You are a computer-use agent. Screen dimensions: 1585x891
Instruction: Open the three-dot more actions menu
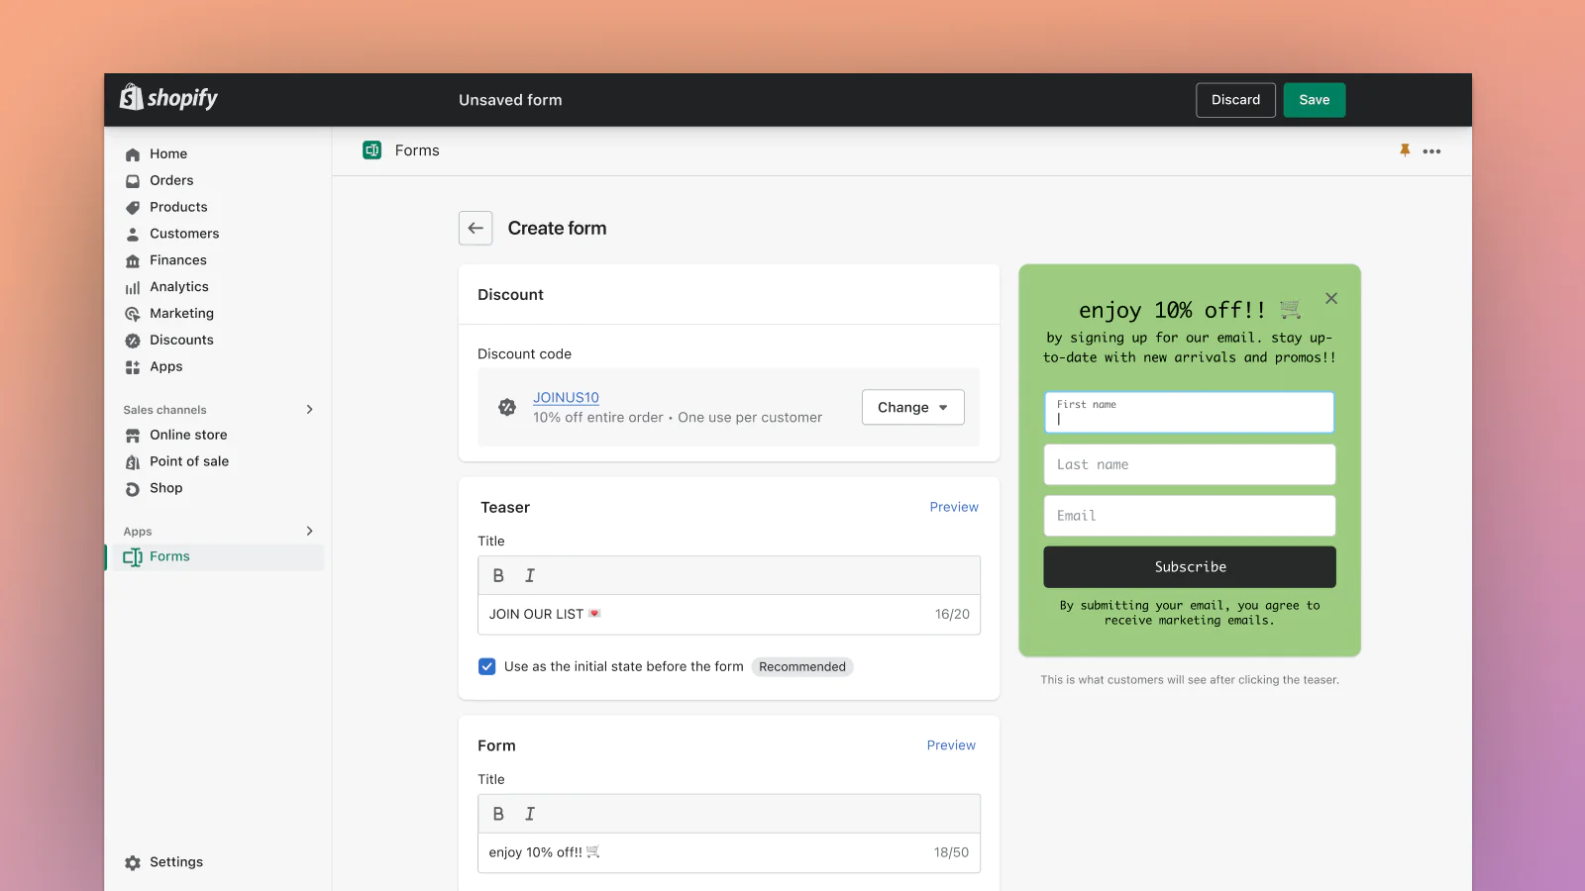(1431, 151)
